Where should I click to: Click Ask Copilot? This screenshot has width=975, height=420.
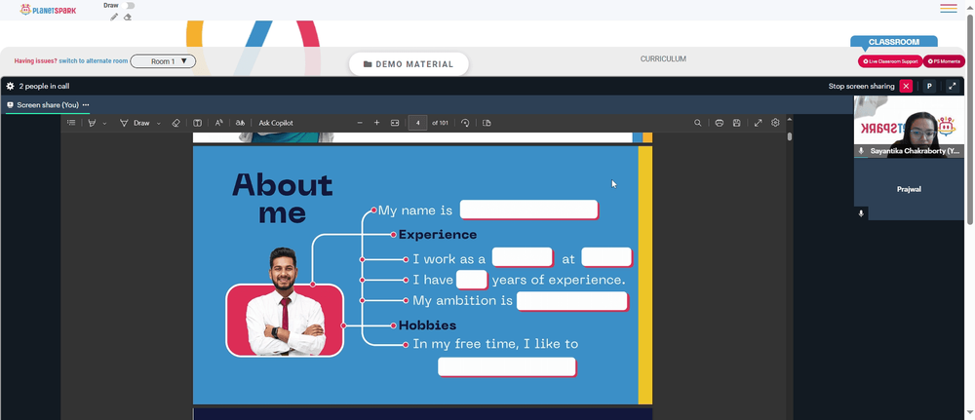click(276, 123)
